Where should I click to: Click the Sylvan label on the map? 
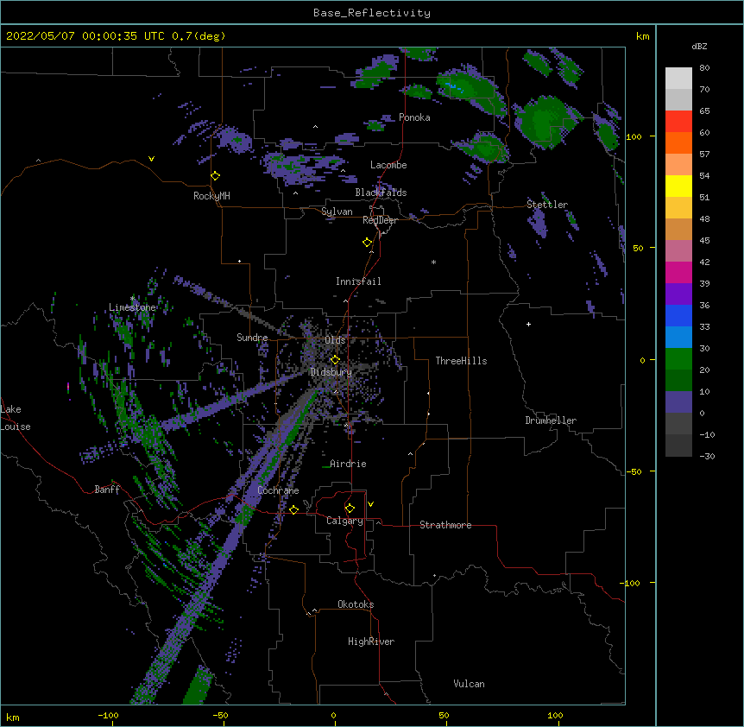pos(337,212)
